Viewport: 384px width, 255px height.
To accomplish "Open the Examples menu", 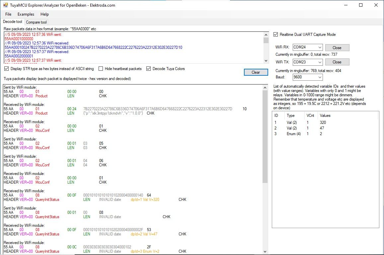I will (x=26, y=14).
